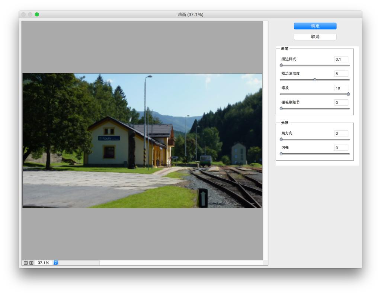
Task: Click the 角方向 slider handle
Action: 281,139
